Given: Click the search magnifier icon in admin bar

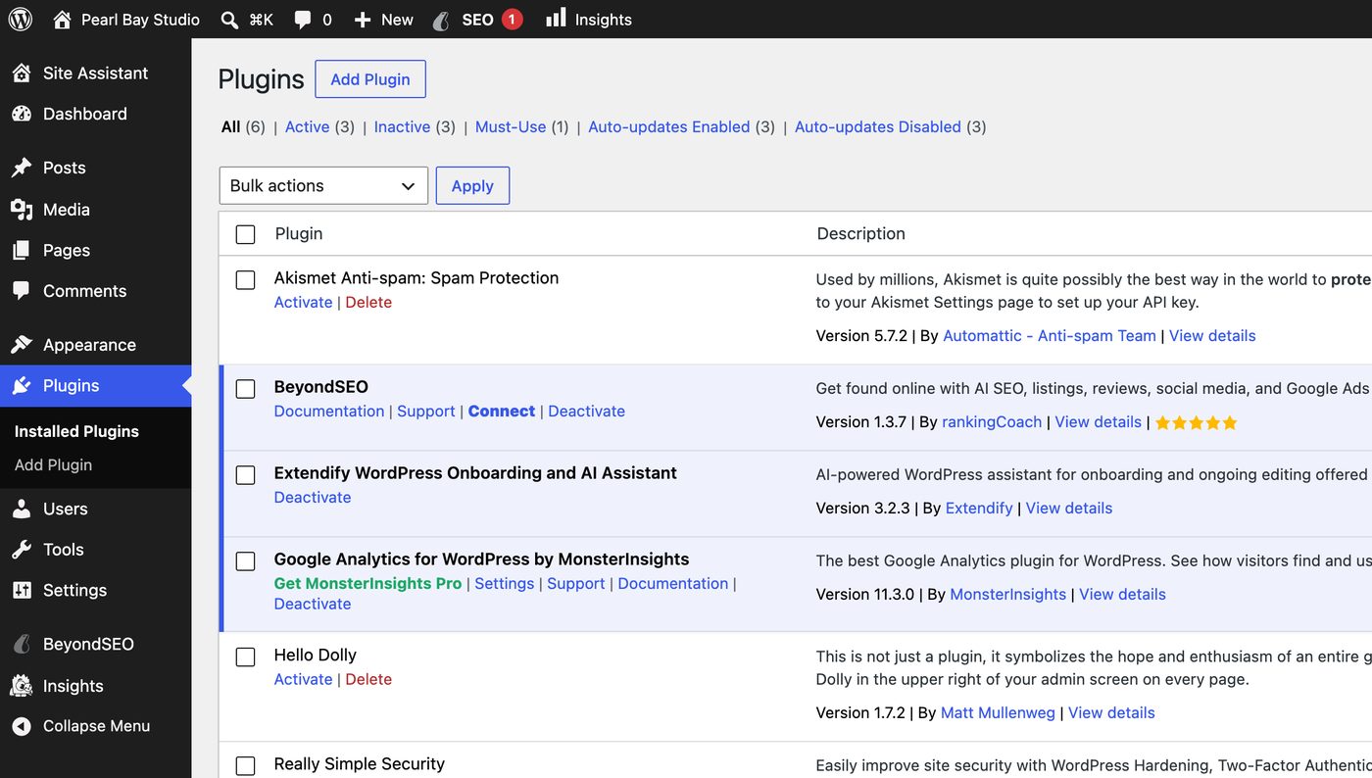Looking at the screenshot, I should pyautogui.click(x=229, y=20).
